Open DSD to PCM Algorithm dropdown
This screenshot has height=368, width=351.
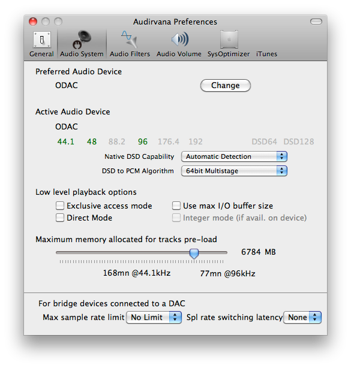[x=234, y=171]
